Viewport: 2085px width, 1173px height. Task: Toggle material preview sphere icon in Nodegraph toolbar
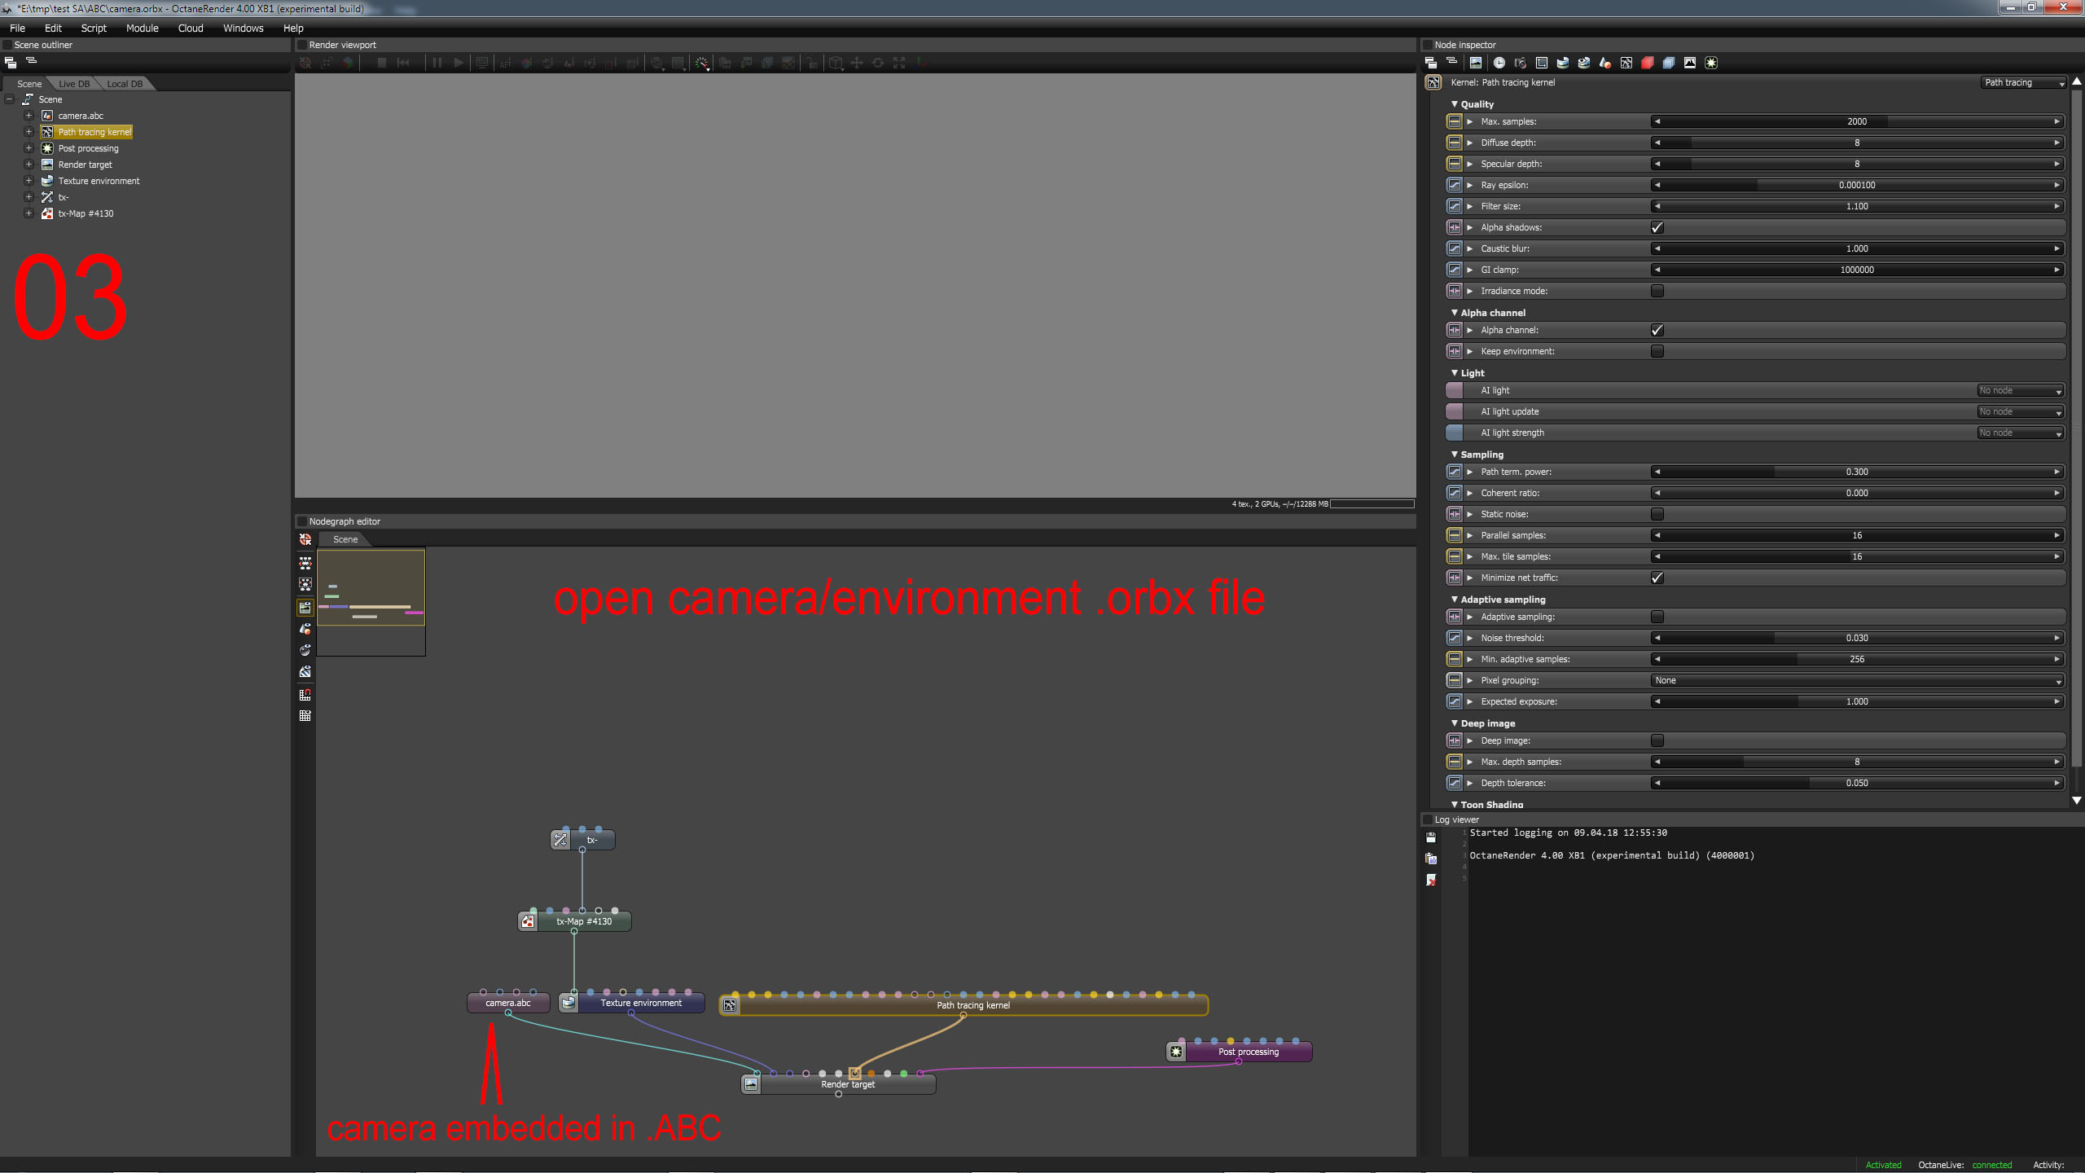[x=305, y=650]
